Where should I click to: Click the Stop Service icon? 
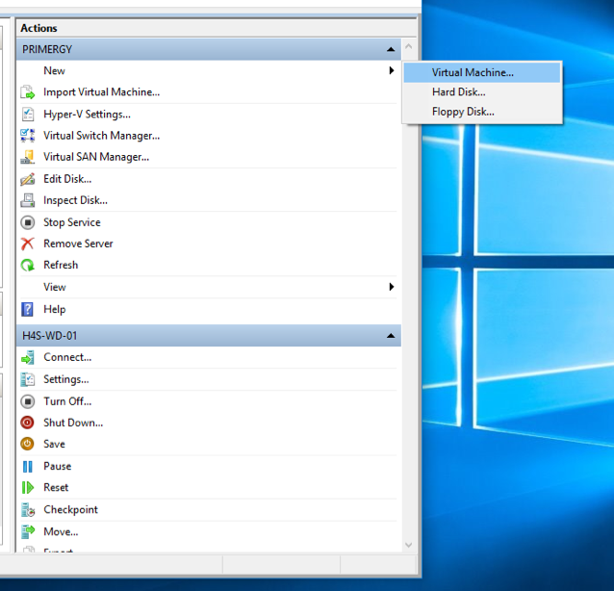[x=27, y=222]
